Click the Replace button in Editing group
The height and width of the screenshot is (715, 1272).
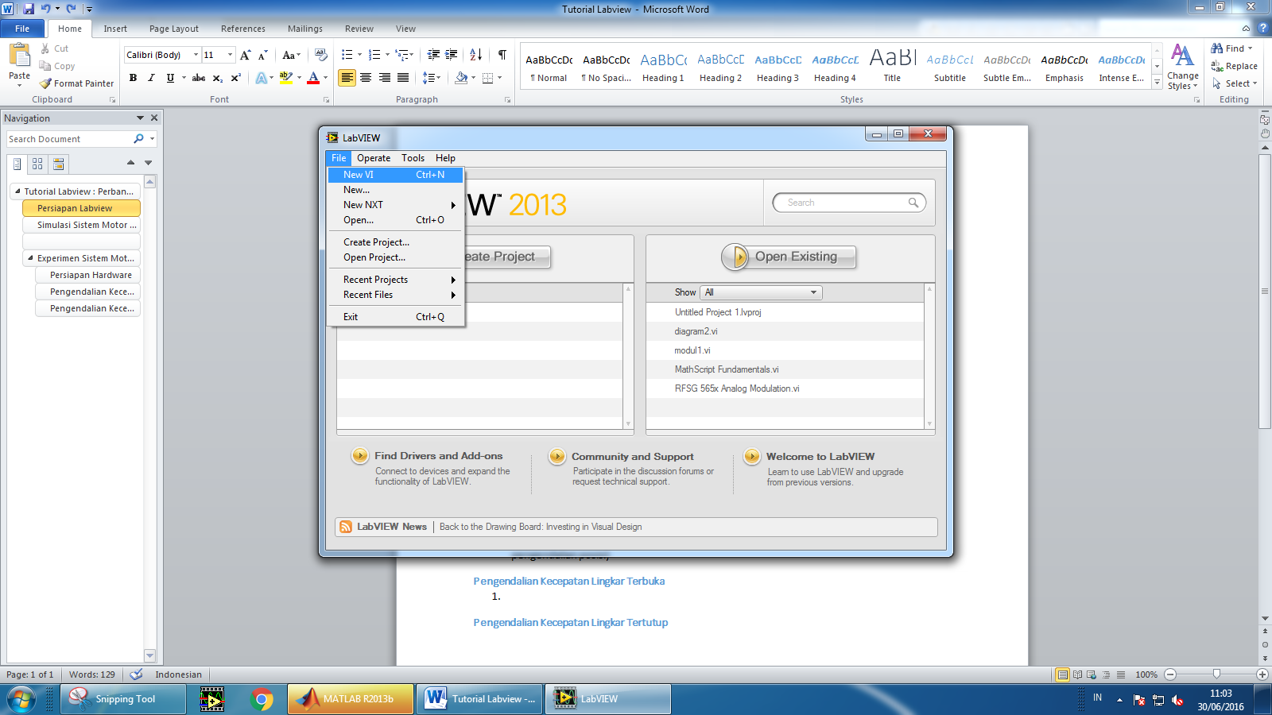point(1234,66)
